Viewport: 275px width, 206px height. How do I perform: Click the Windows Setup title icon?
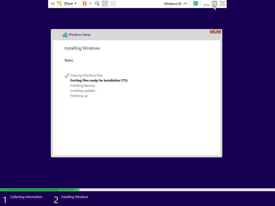click(x=65, y=35)
